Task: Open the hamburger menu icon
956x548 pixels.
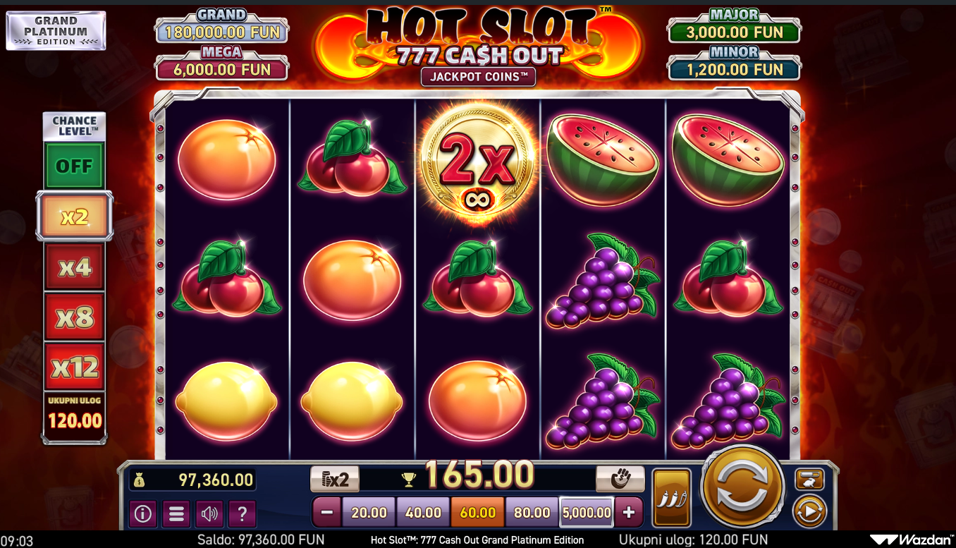Action: (176, 513)
